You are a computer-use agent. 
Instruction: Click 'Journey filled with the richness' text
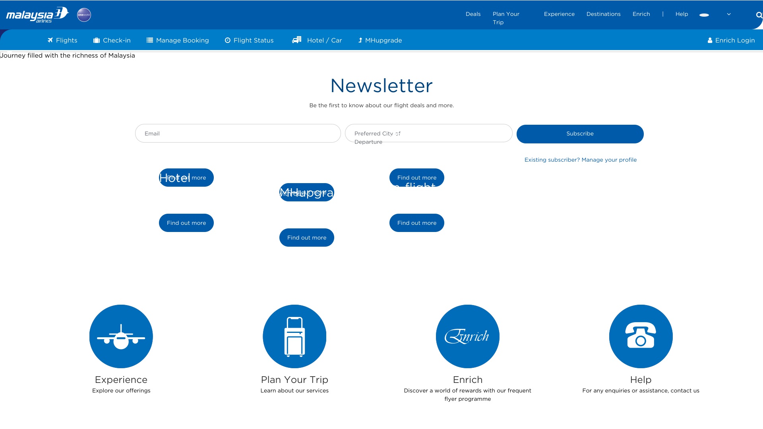[68, 55]
